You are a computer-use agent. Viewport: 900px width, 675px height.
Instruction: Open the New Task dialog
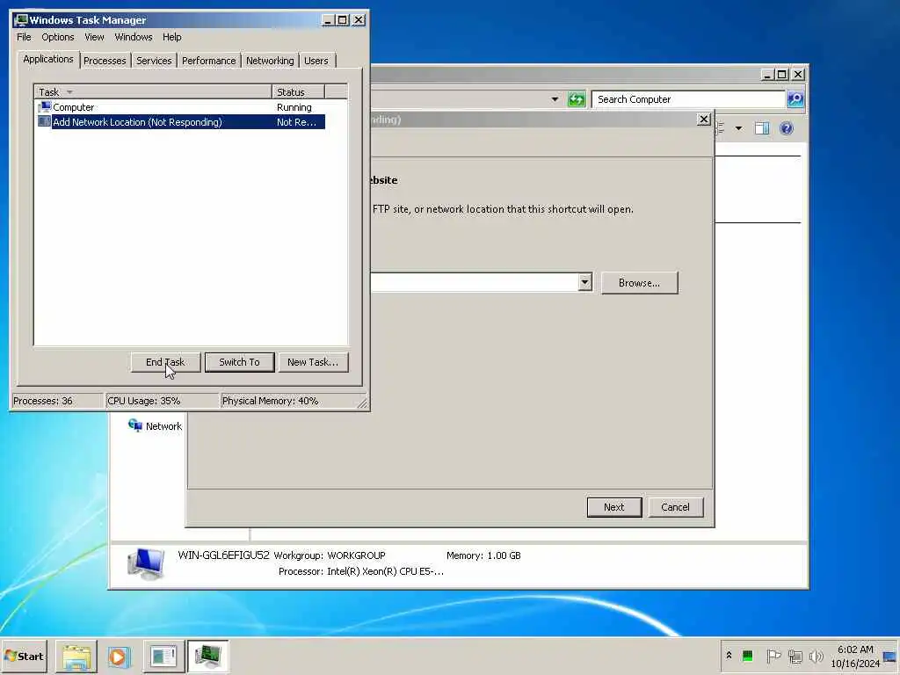pos(313,362)
